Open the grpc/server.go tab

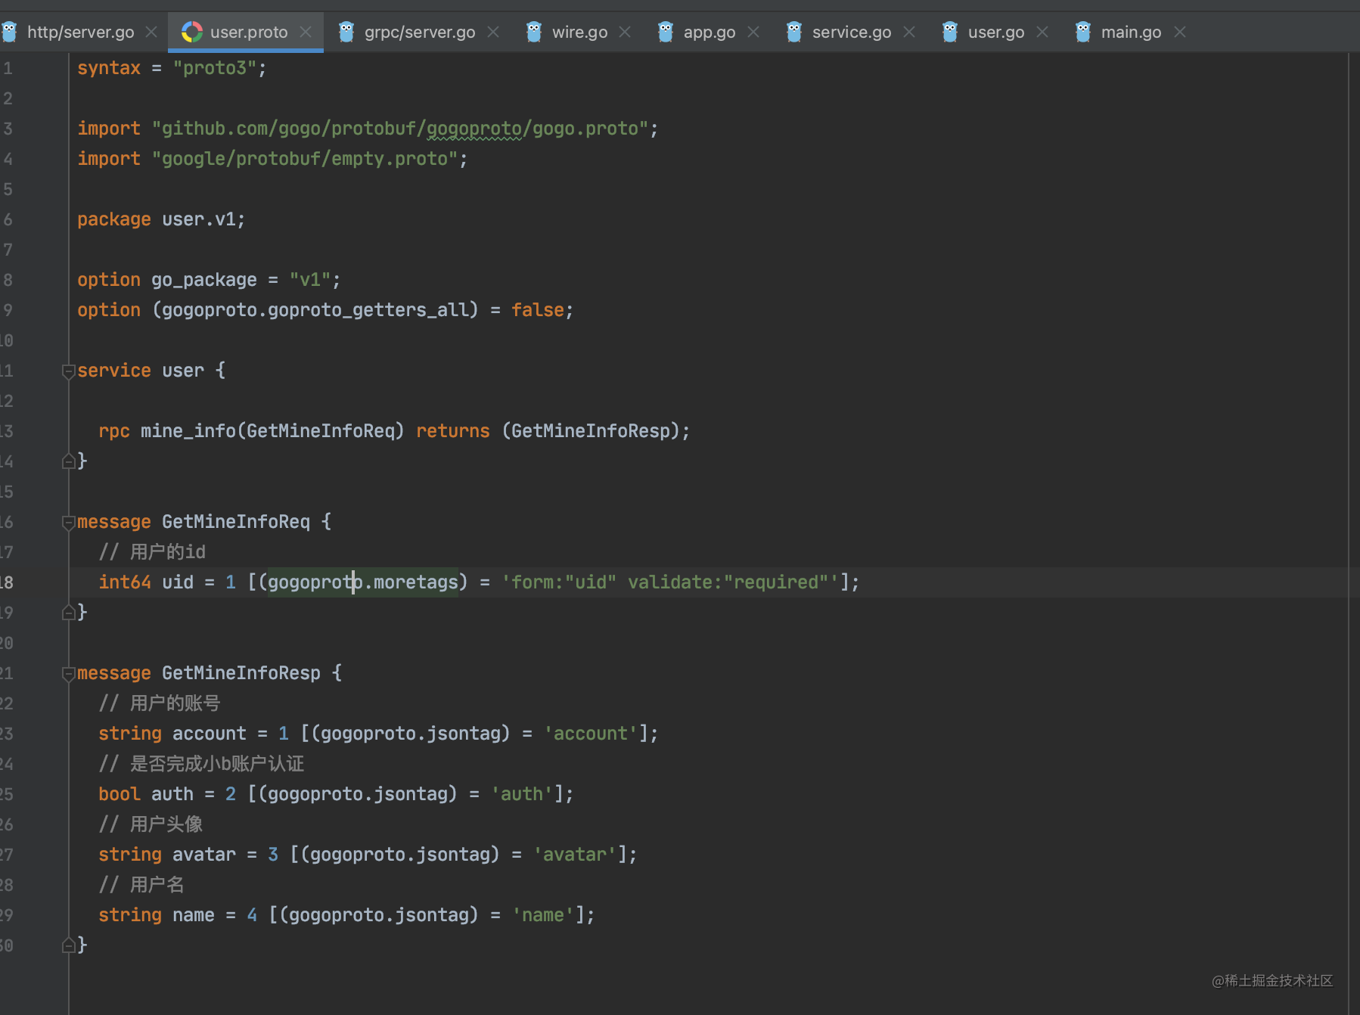(420, 32)
